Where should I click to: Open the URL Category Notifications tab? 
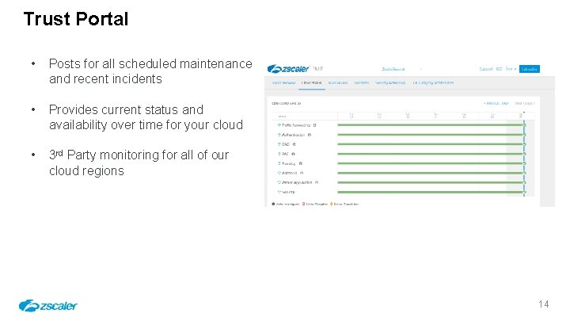[x=433, y=83]
